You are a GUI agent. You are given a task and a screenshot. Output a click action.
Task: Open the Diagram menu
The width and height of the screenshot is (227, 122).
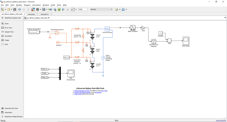[27, 5]
